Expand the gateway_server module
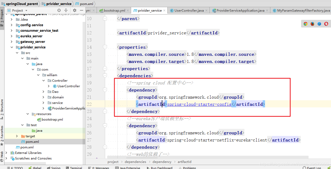 pyautogui.click(x=12, y=42)
